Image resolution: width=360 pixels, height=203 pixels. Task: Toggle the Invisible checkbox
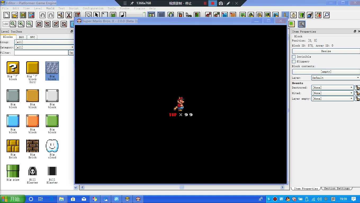(x=294, y=57)
